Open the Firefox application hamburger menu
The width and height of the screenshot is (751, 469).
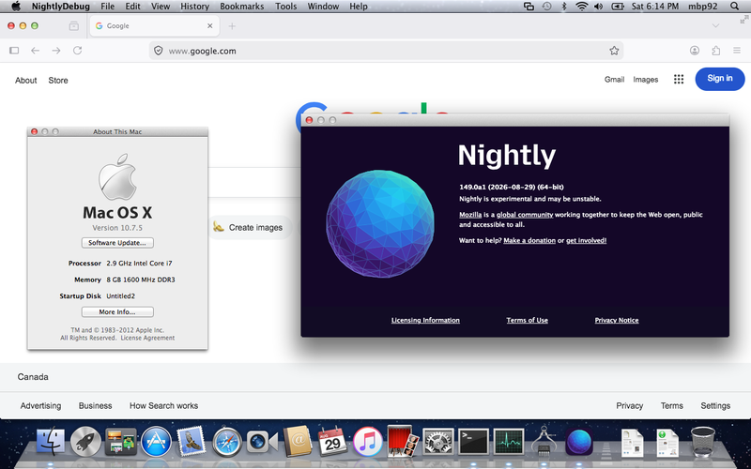point(737,51)
